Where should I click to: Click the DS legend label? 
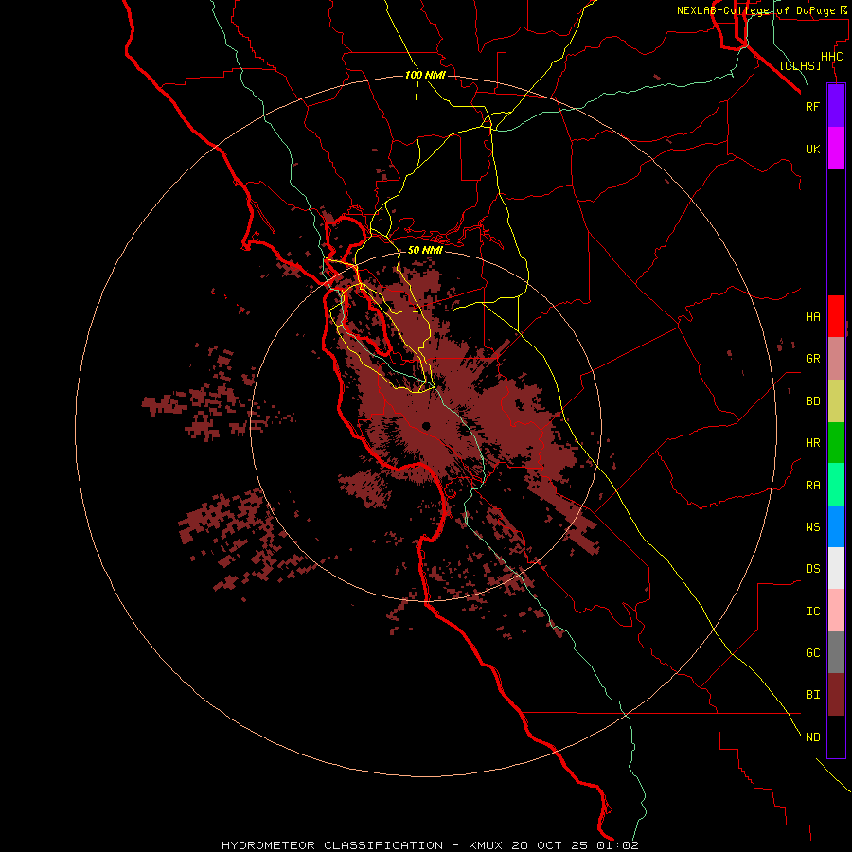812,569
